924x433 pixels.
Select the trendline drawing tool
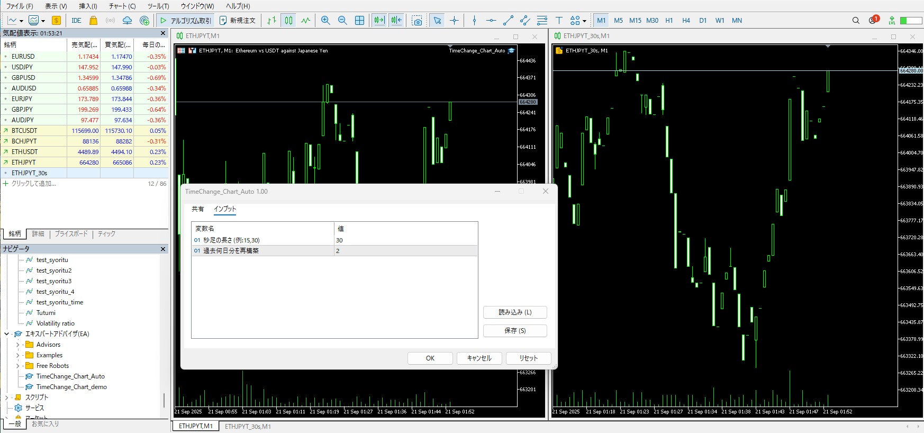coord(508,21)
